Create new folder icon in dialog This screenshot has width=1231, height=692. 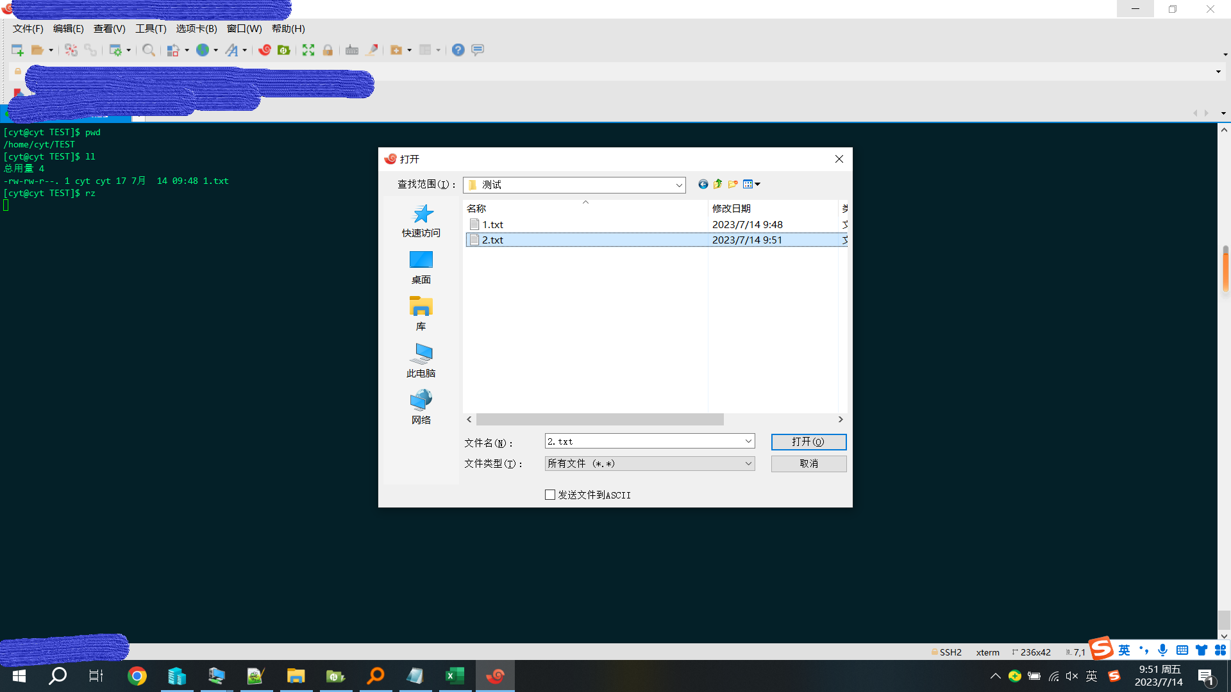click(x=733, y=185)
